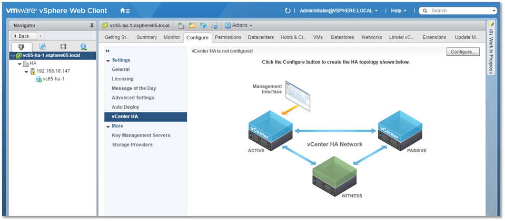Click the HA datacenter icon in tree

coord(26,64)
